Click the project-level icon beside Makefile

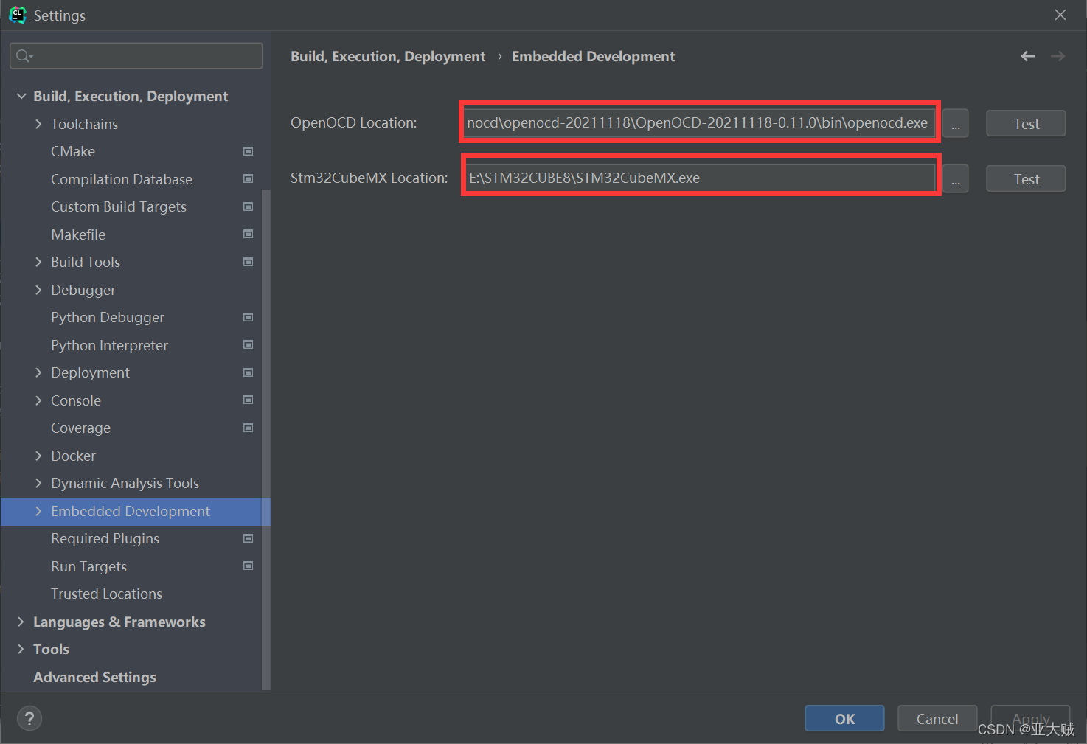[x=249, y=234]
